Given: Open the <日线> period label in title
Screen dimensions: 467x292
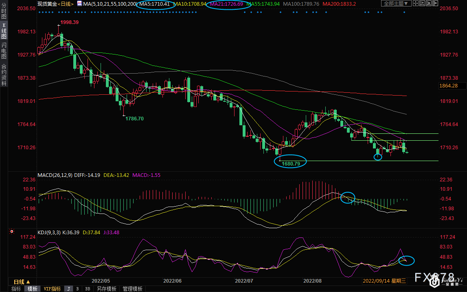Looking at the screenshot, I should [x=65, y=4].
